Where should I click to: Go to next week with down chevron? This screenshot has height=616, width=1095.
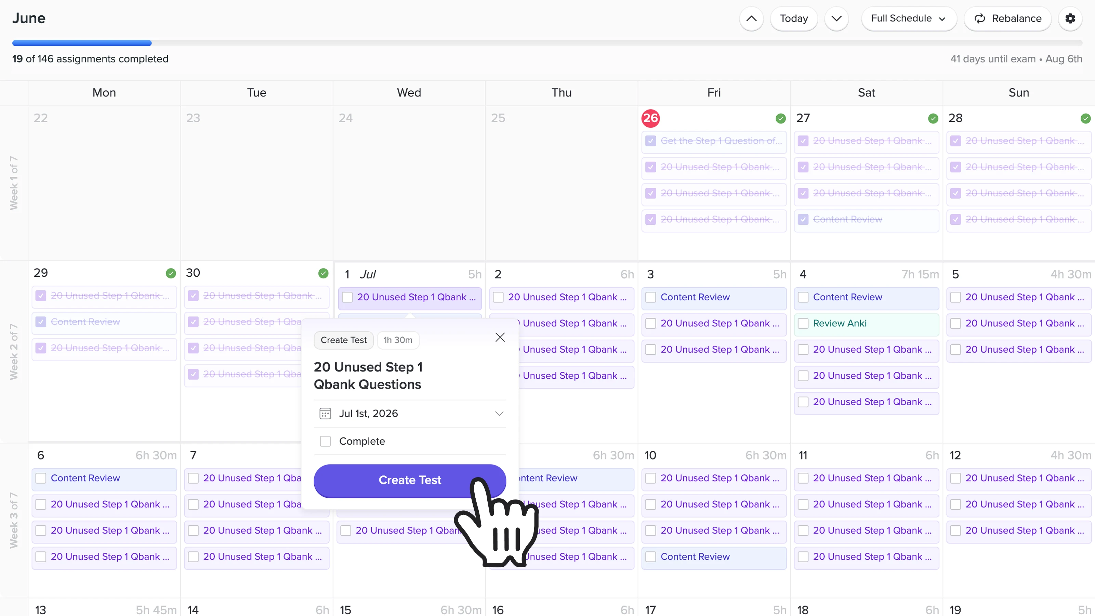pyautogui.click(x=836, y=18)
